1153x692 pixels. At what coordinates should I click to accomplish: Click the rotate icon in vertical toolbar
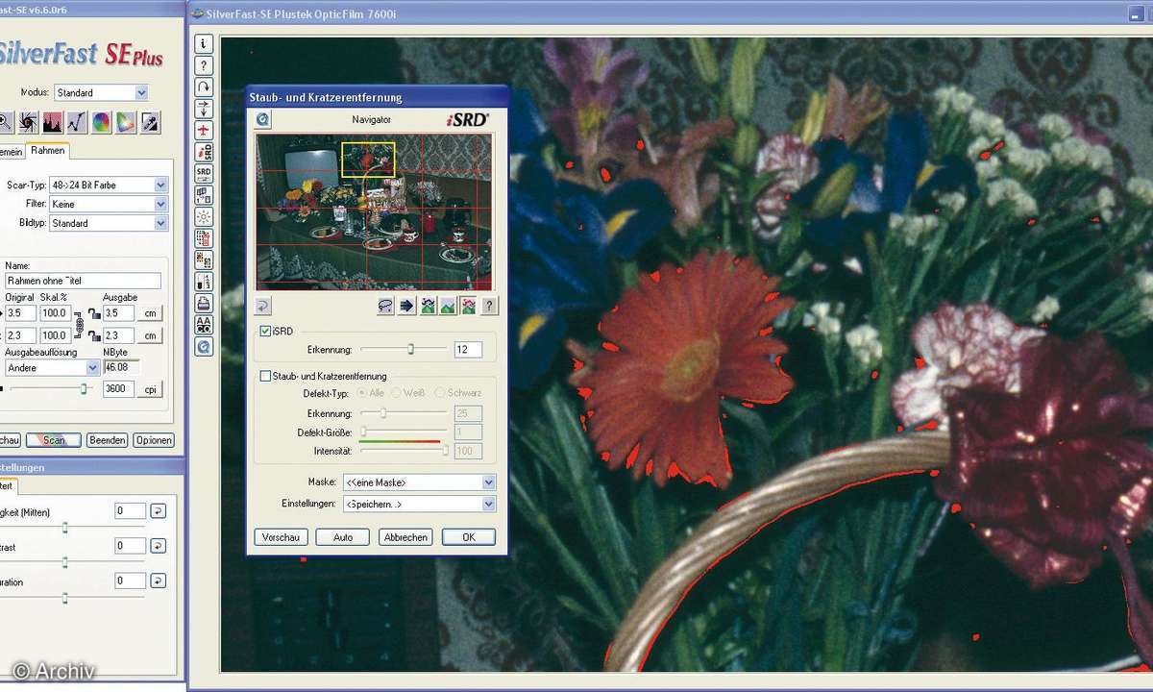(x=204, y=86)
